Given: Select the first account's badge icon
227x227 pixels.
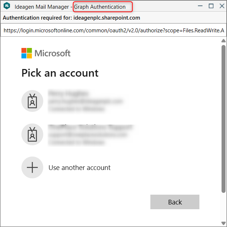Looking at the screenshot, I should tap(32, 101).
